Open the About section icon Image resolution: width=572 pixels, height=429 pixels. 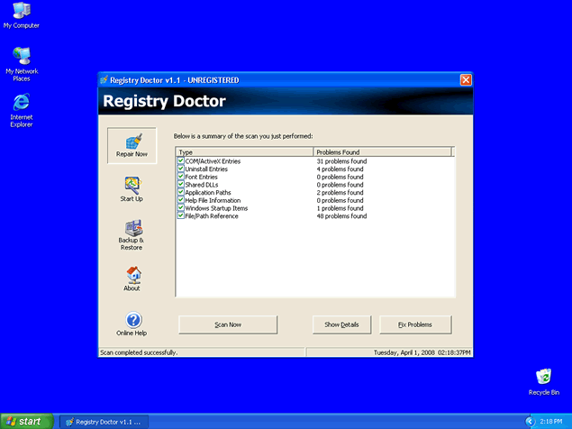(x=132, y=278)
